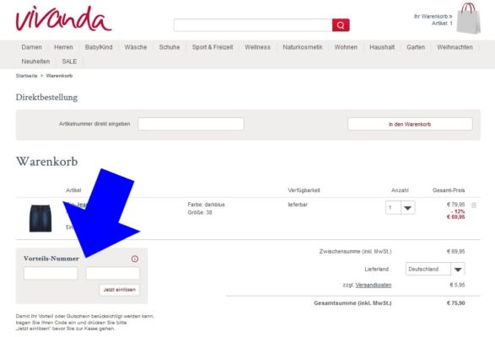495x337 pixels.
Task: Open the Damen menu category
Action: 31,47
